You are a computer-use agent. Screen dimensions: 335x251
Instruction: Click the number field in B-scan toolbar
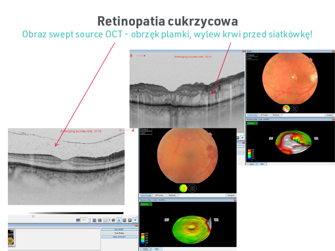pyautogui.click(x=84, y=220)
